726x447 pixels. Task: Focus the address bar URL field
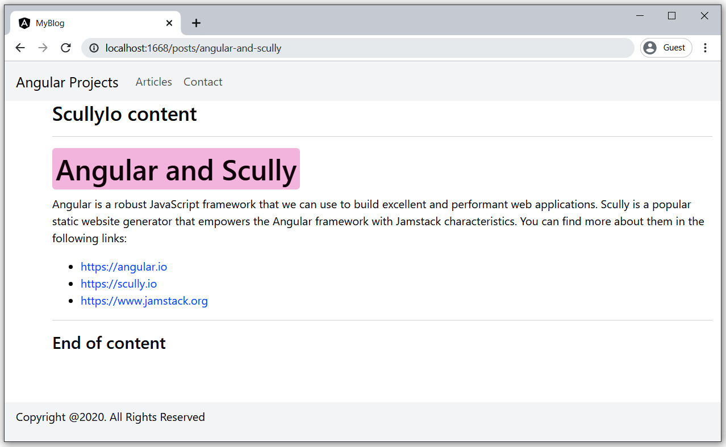tap(358, 48)
